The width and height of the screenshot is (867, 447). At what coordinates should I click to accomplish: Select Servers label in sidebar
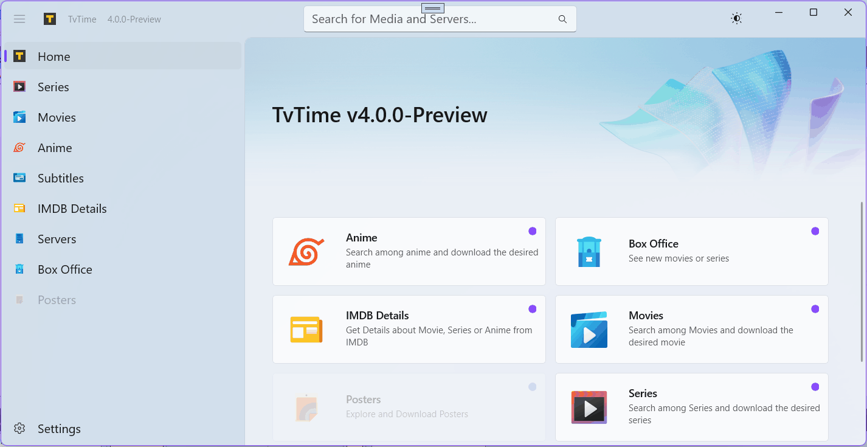(x=57, y=239)
